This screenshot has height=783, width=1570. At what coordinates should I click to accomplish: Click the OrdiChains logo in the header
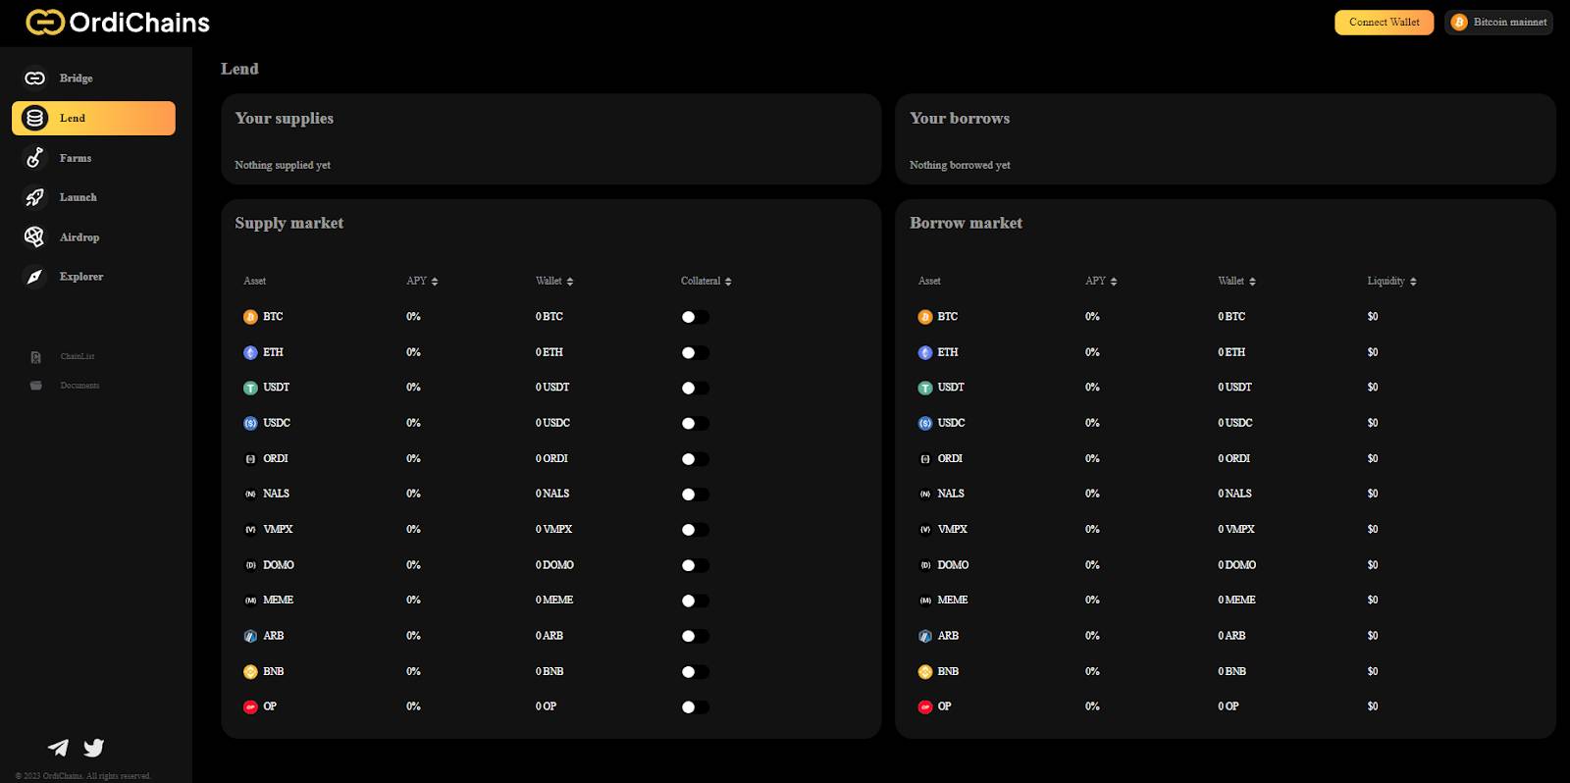click(118, 22)
